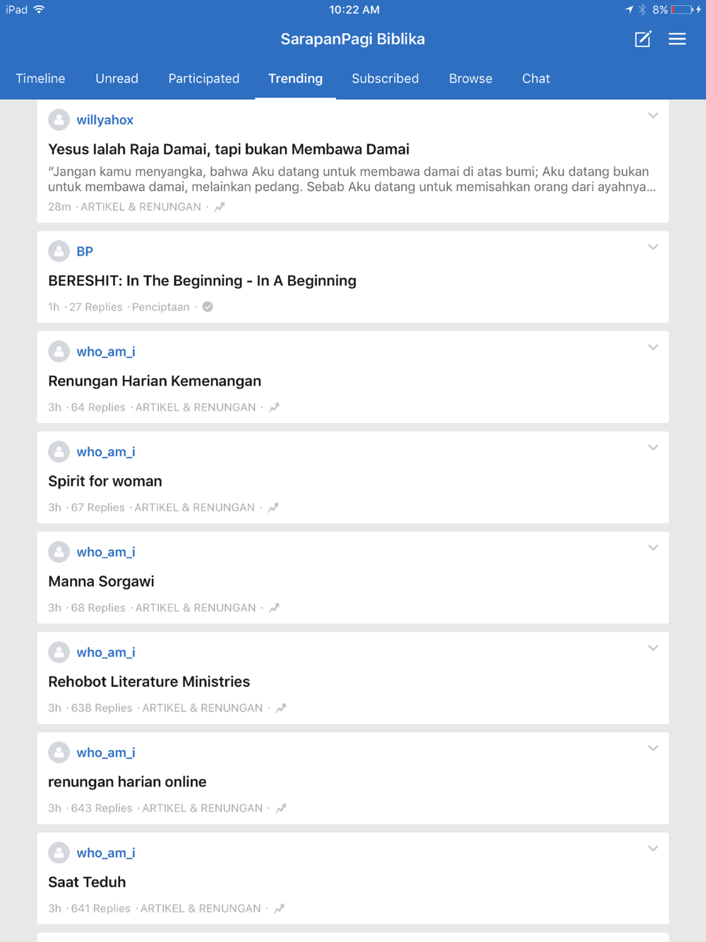Tap pin icon on Renungan Harian Kemenangan

coord(275,407)
